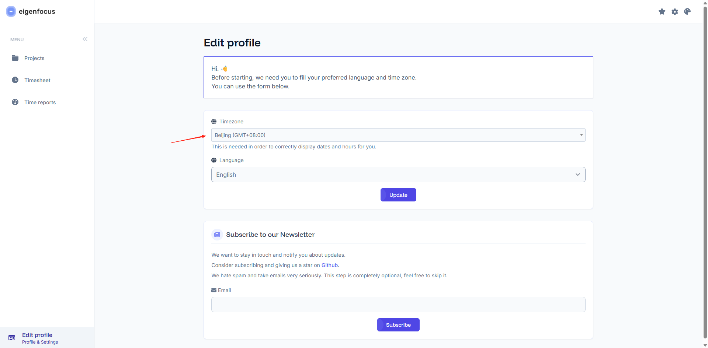
Task: Click the eigenfocus logo icon
Action: point(11,11)
